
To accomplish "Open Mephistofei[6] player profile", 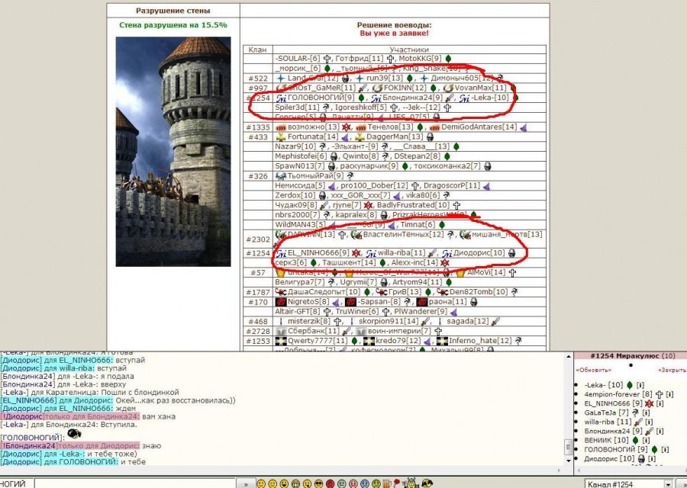I will pyautogui.click(x=301, y=156).
